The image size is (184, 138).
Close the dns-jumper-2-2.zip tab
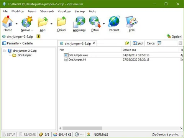coord(94,43)
